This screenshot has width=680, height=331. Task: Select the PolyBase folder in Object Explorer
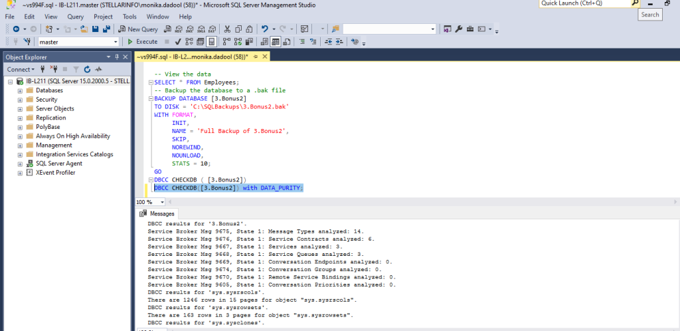pyautogui.click(x=48, y=127)
